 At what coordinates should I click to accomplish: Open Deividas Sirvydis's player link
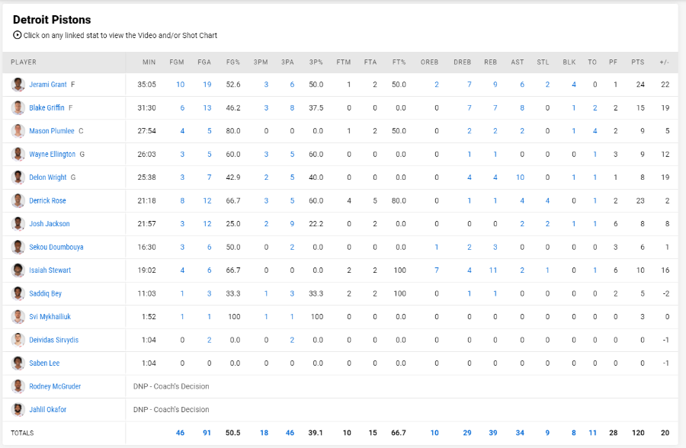[54, 340]
